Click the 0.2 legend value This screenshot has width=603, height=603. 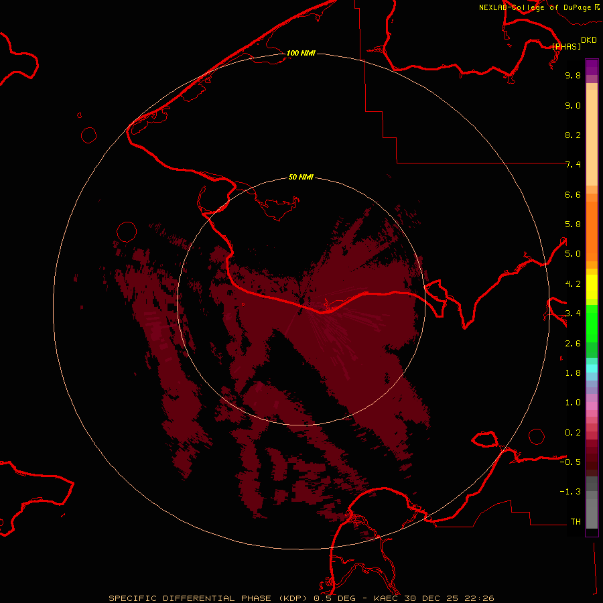(x=573, y=433)
